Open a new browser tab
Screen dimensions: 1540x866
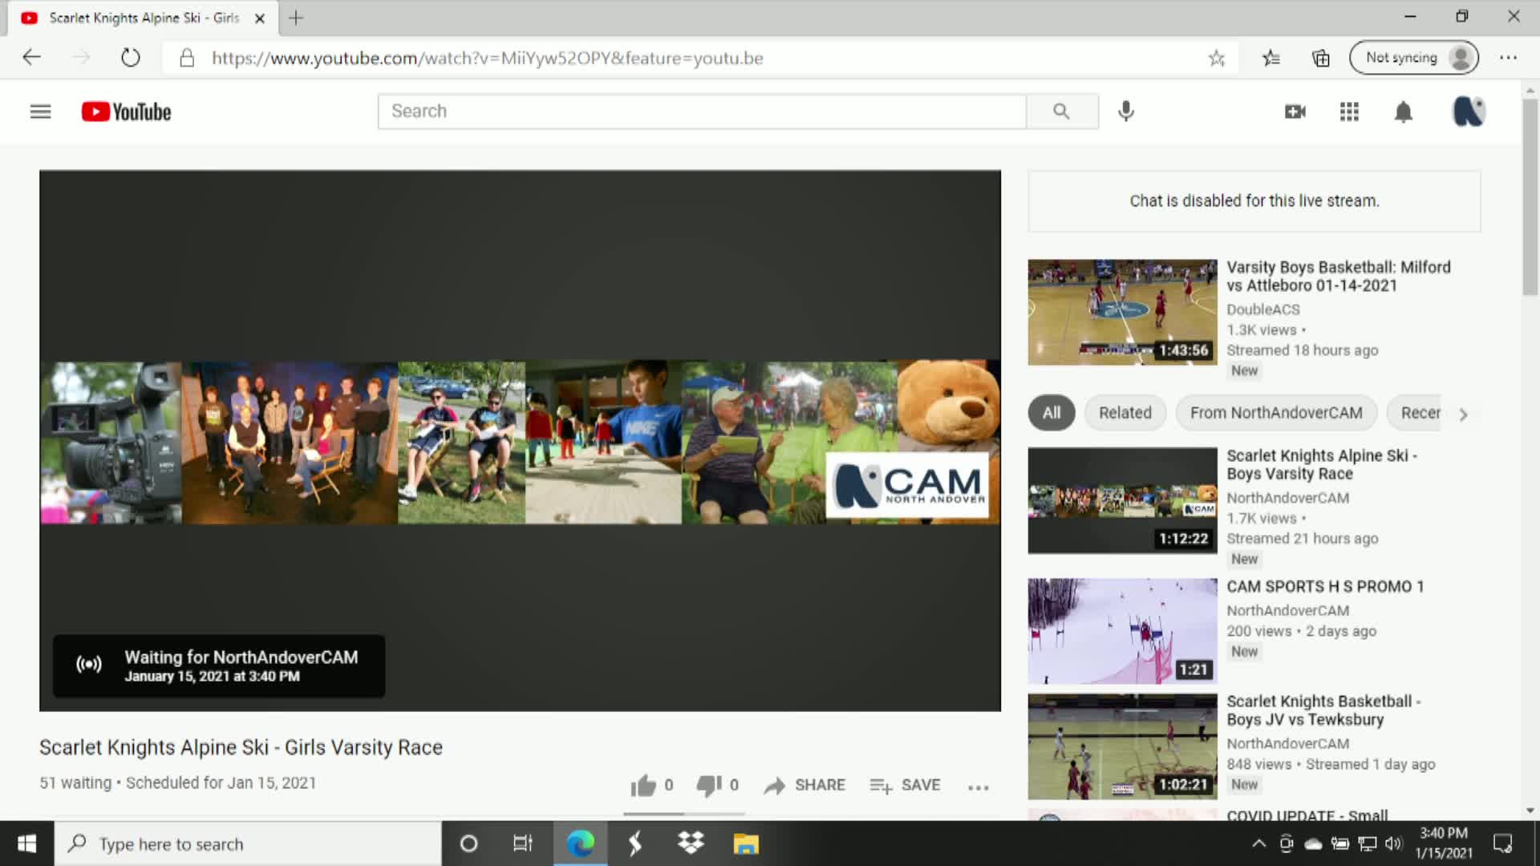pos(296,18)
